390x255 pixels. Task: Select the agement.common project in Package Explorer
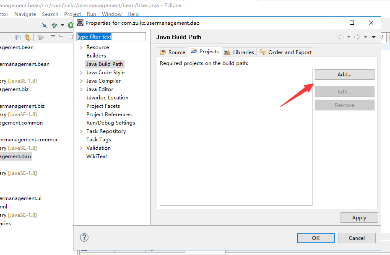21,123
